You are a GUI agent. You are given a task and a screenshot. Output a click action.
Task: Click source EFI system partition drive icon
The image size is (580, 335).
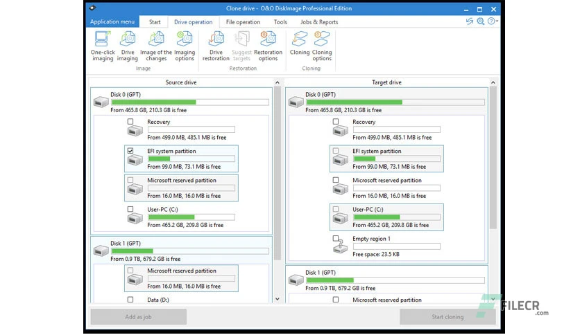click(135, 160)
